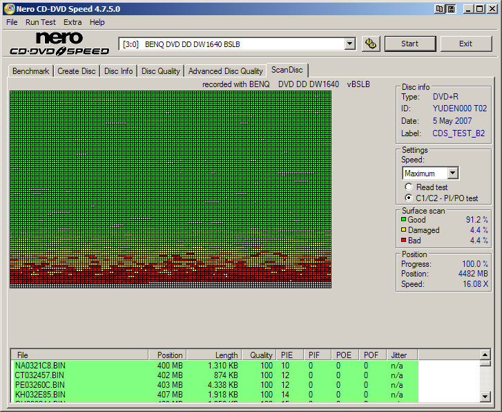Select the C1/C2 - PI/PO test option
502x412 pixels.
point(409,198)
